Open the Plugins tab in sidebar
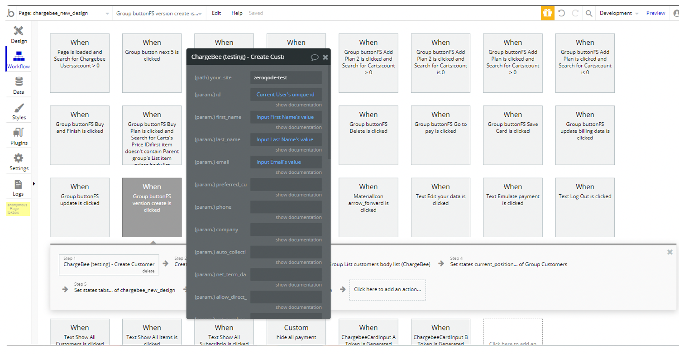This screenshot has height=354, width=679. [x=19, y=137]
